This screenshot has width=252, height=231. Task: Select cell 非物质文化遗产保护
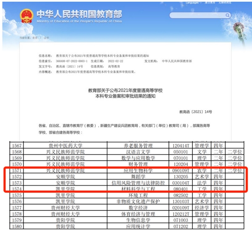point(138,202)
